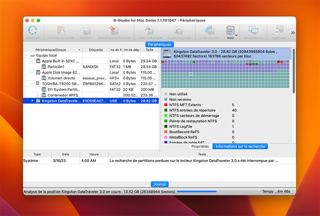Select the SANDISK label cell
Screen dimensions: 320x216
96,67
